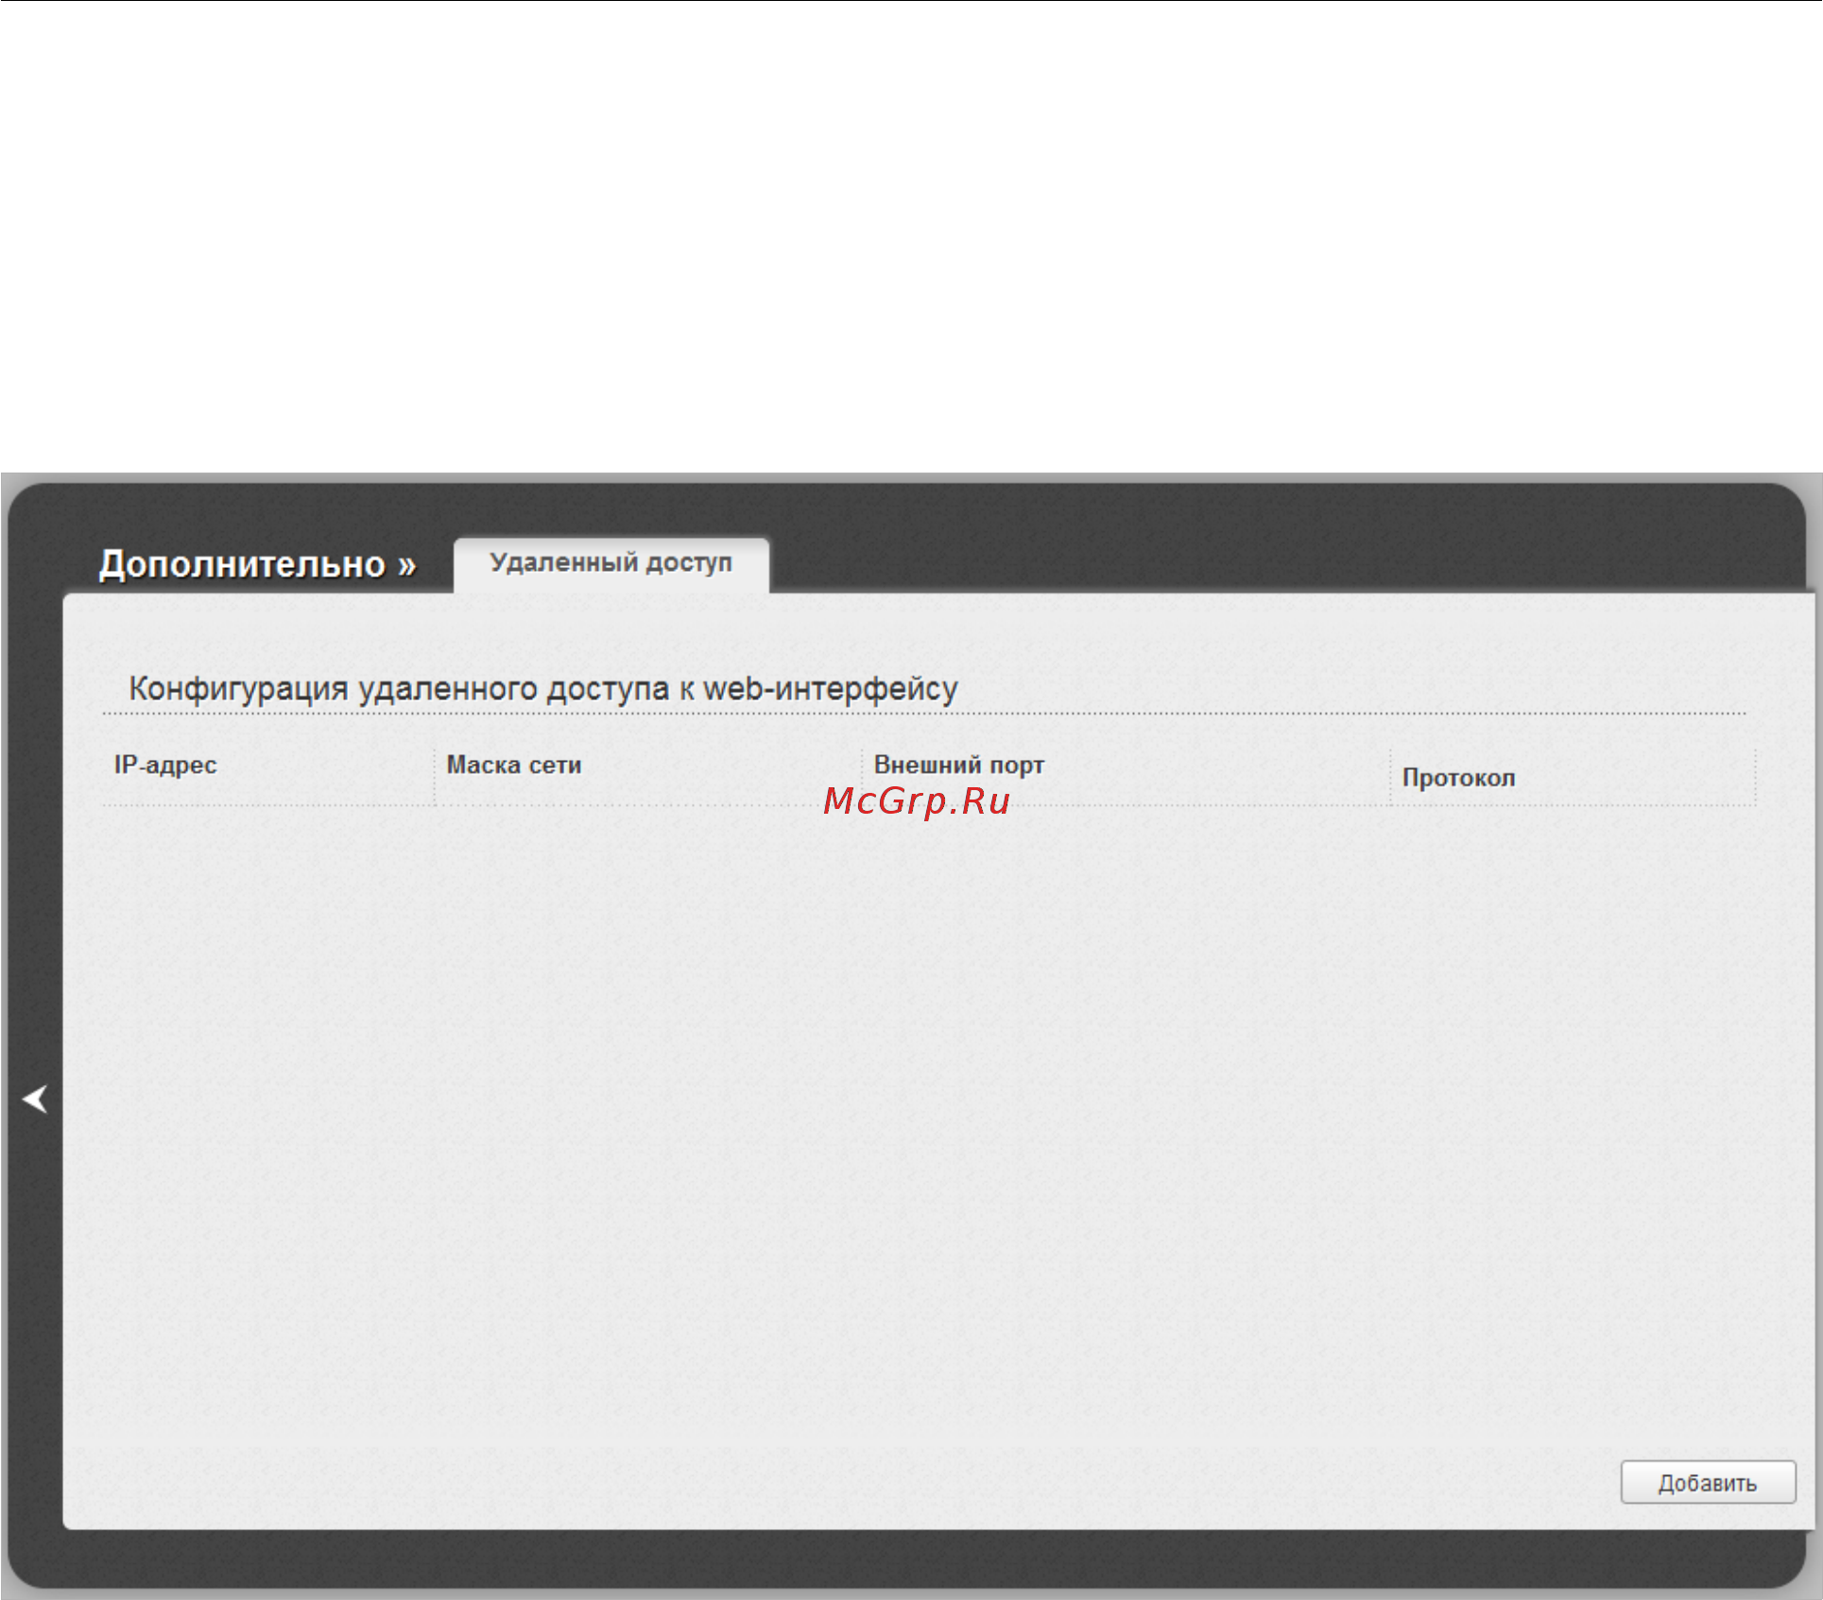This screenshot has width=1823, height=1600.
Task: Go back using the left arrow icon
Action: tap(35, 1099)
